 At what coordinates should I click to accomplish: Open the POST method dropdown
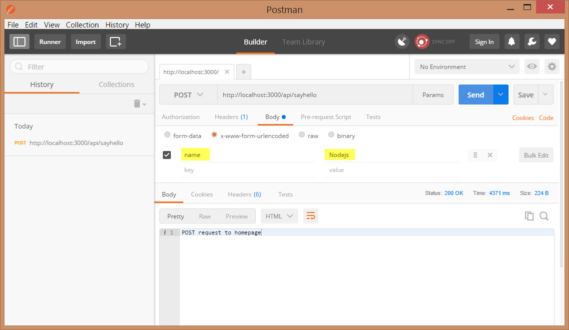tap(188, 95)
